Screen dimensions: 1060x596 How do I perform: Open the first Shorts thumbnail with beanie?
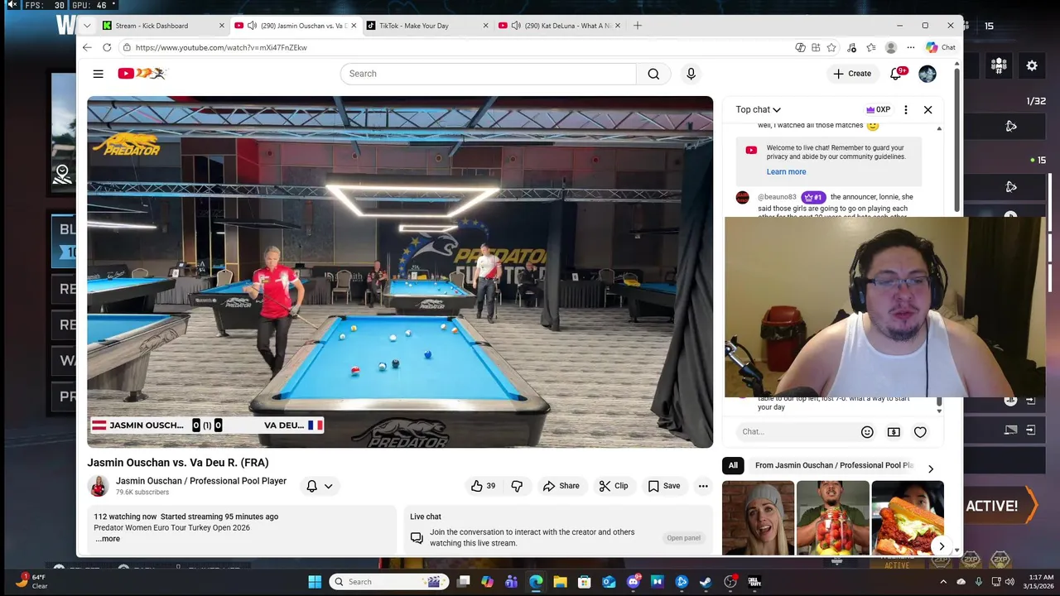point(758,518)
